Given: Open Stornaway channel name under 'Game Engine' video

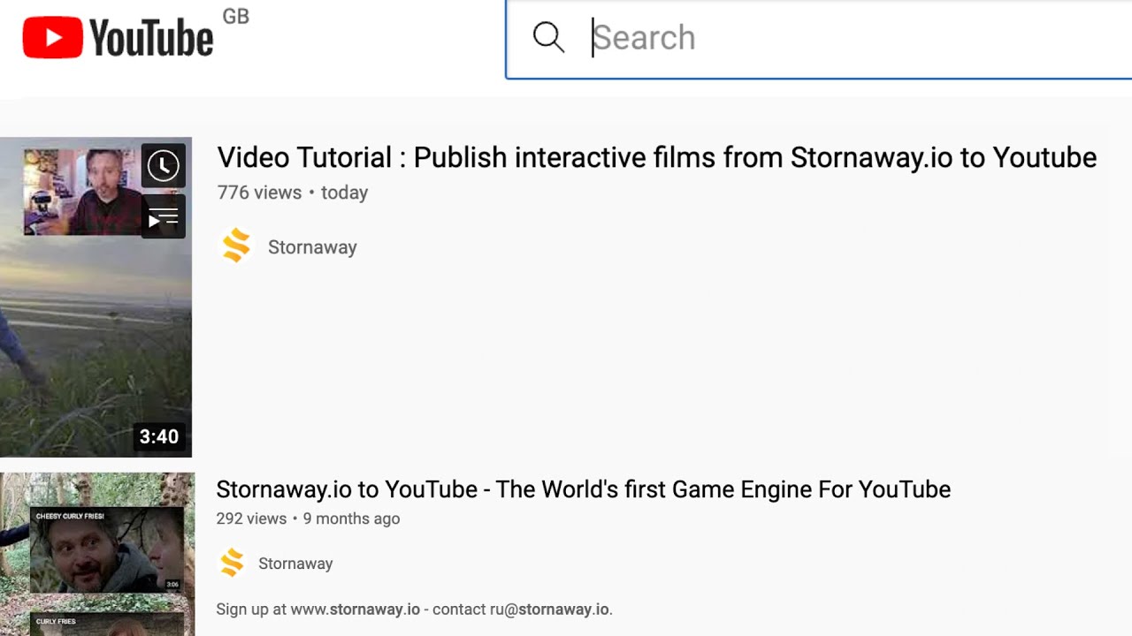Looking at the screenshot, I should (295, 564).
